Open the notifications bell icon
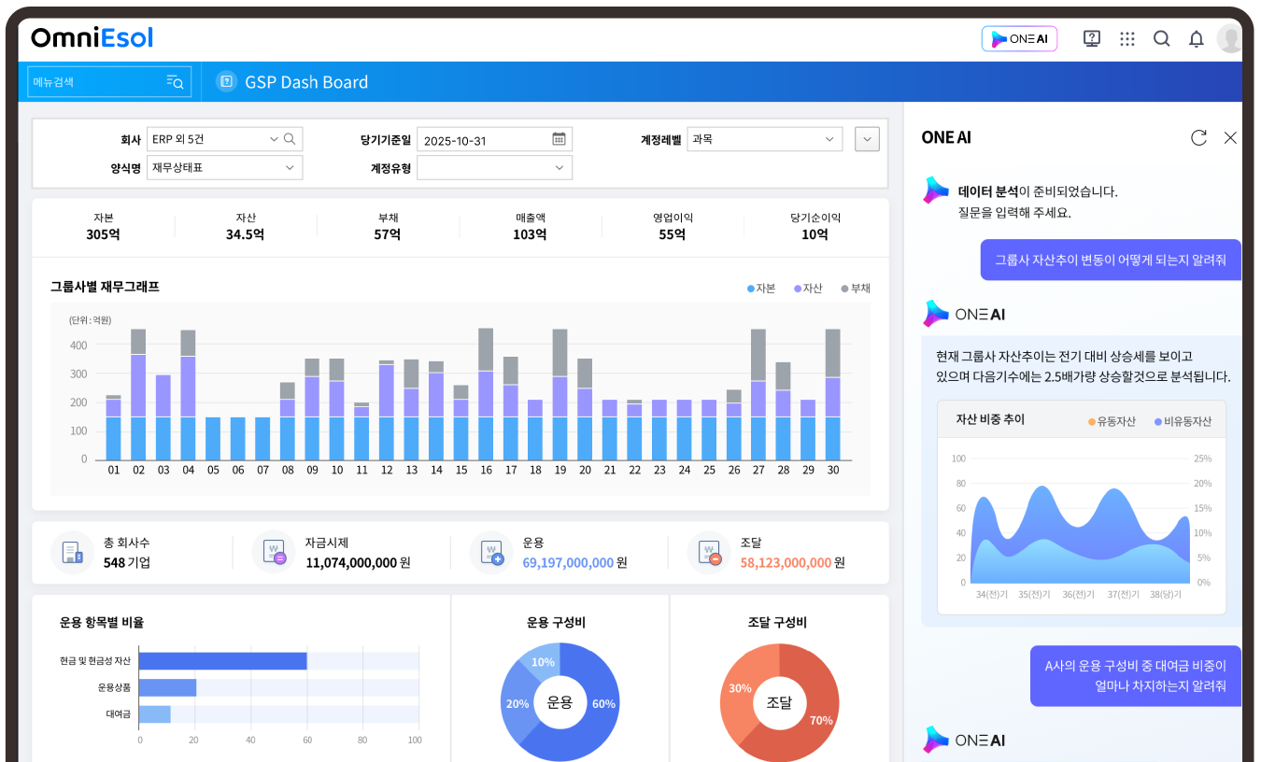 point(1196,39)
